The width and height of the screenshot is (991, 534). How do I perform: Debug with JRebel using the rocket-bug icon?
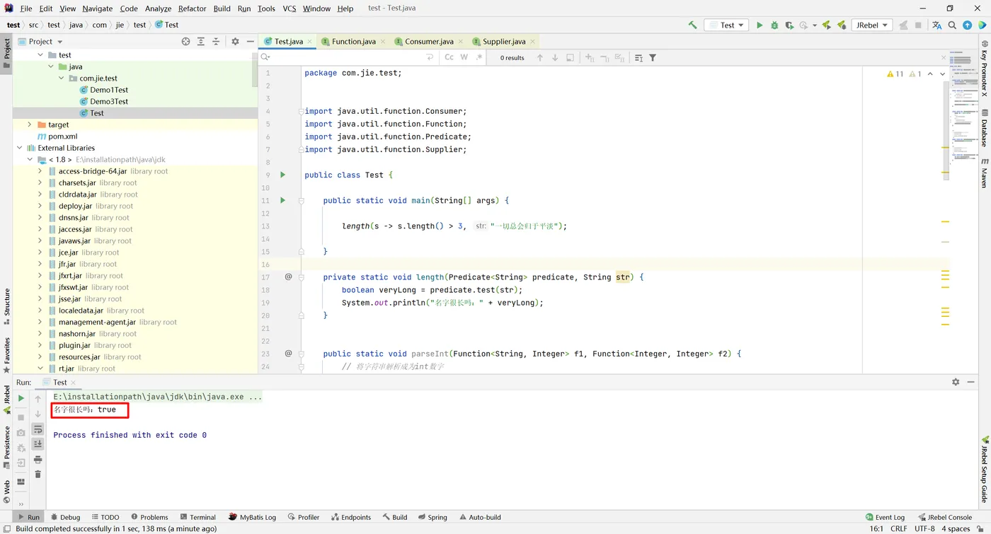coord(842,25)
